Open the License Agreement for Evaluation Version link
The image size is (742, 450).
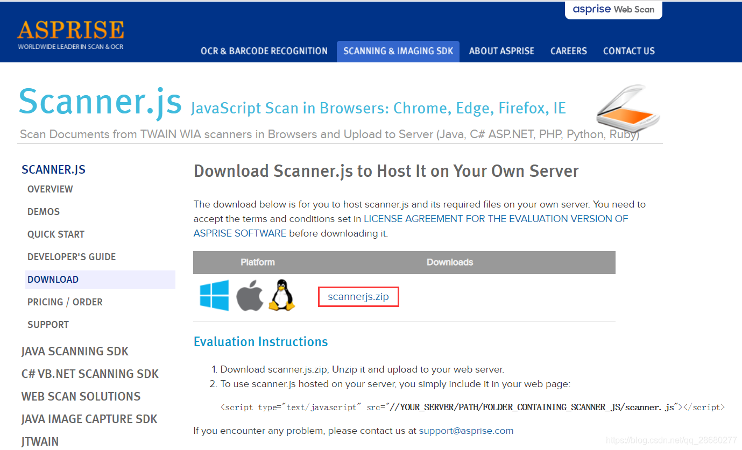411,226
